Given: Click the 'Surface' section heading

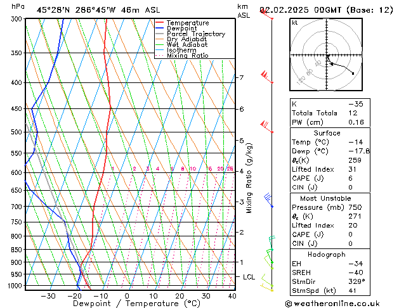Looking at the screenshot, I should click(x=327, y=133).
